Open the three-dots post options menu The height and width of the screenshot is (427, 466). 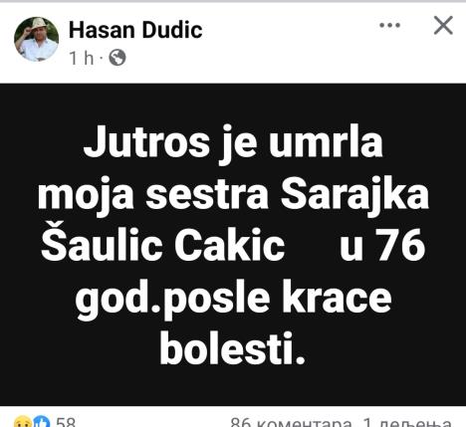389,25
